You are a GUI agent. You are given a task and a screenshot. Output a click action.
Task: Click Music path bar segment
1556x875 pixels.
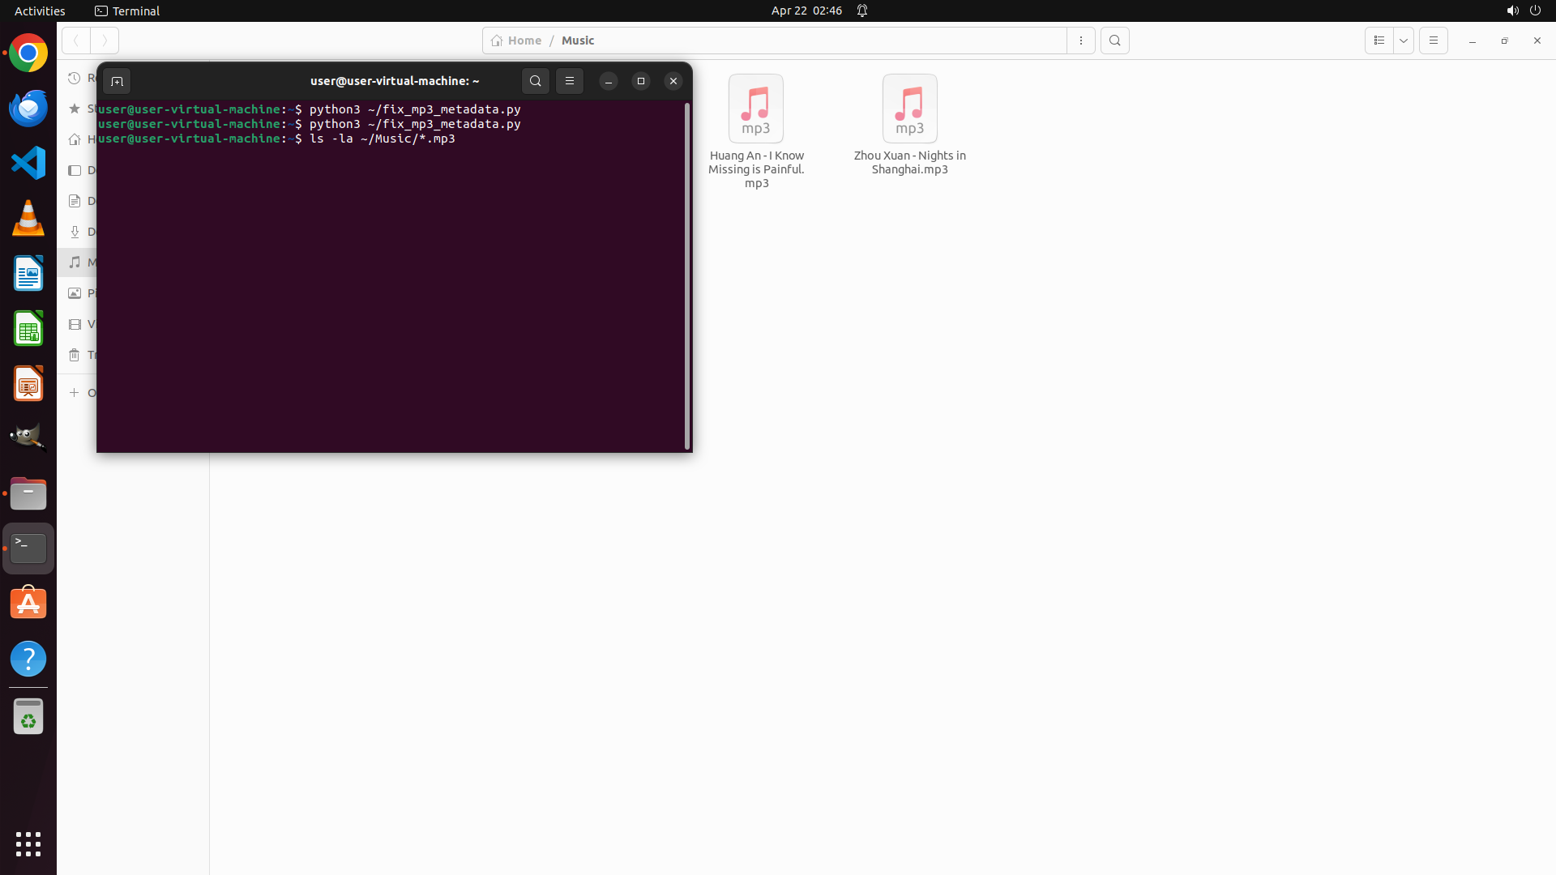pos(578,41)
